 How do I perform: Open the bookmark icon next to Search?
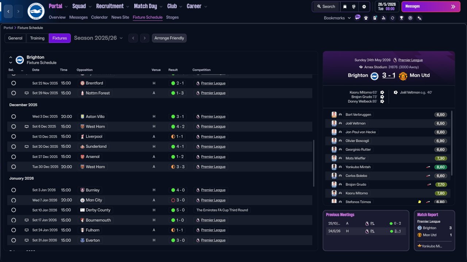point(345,7)
